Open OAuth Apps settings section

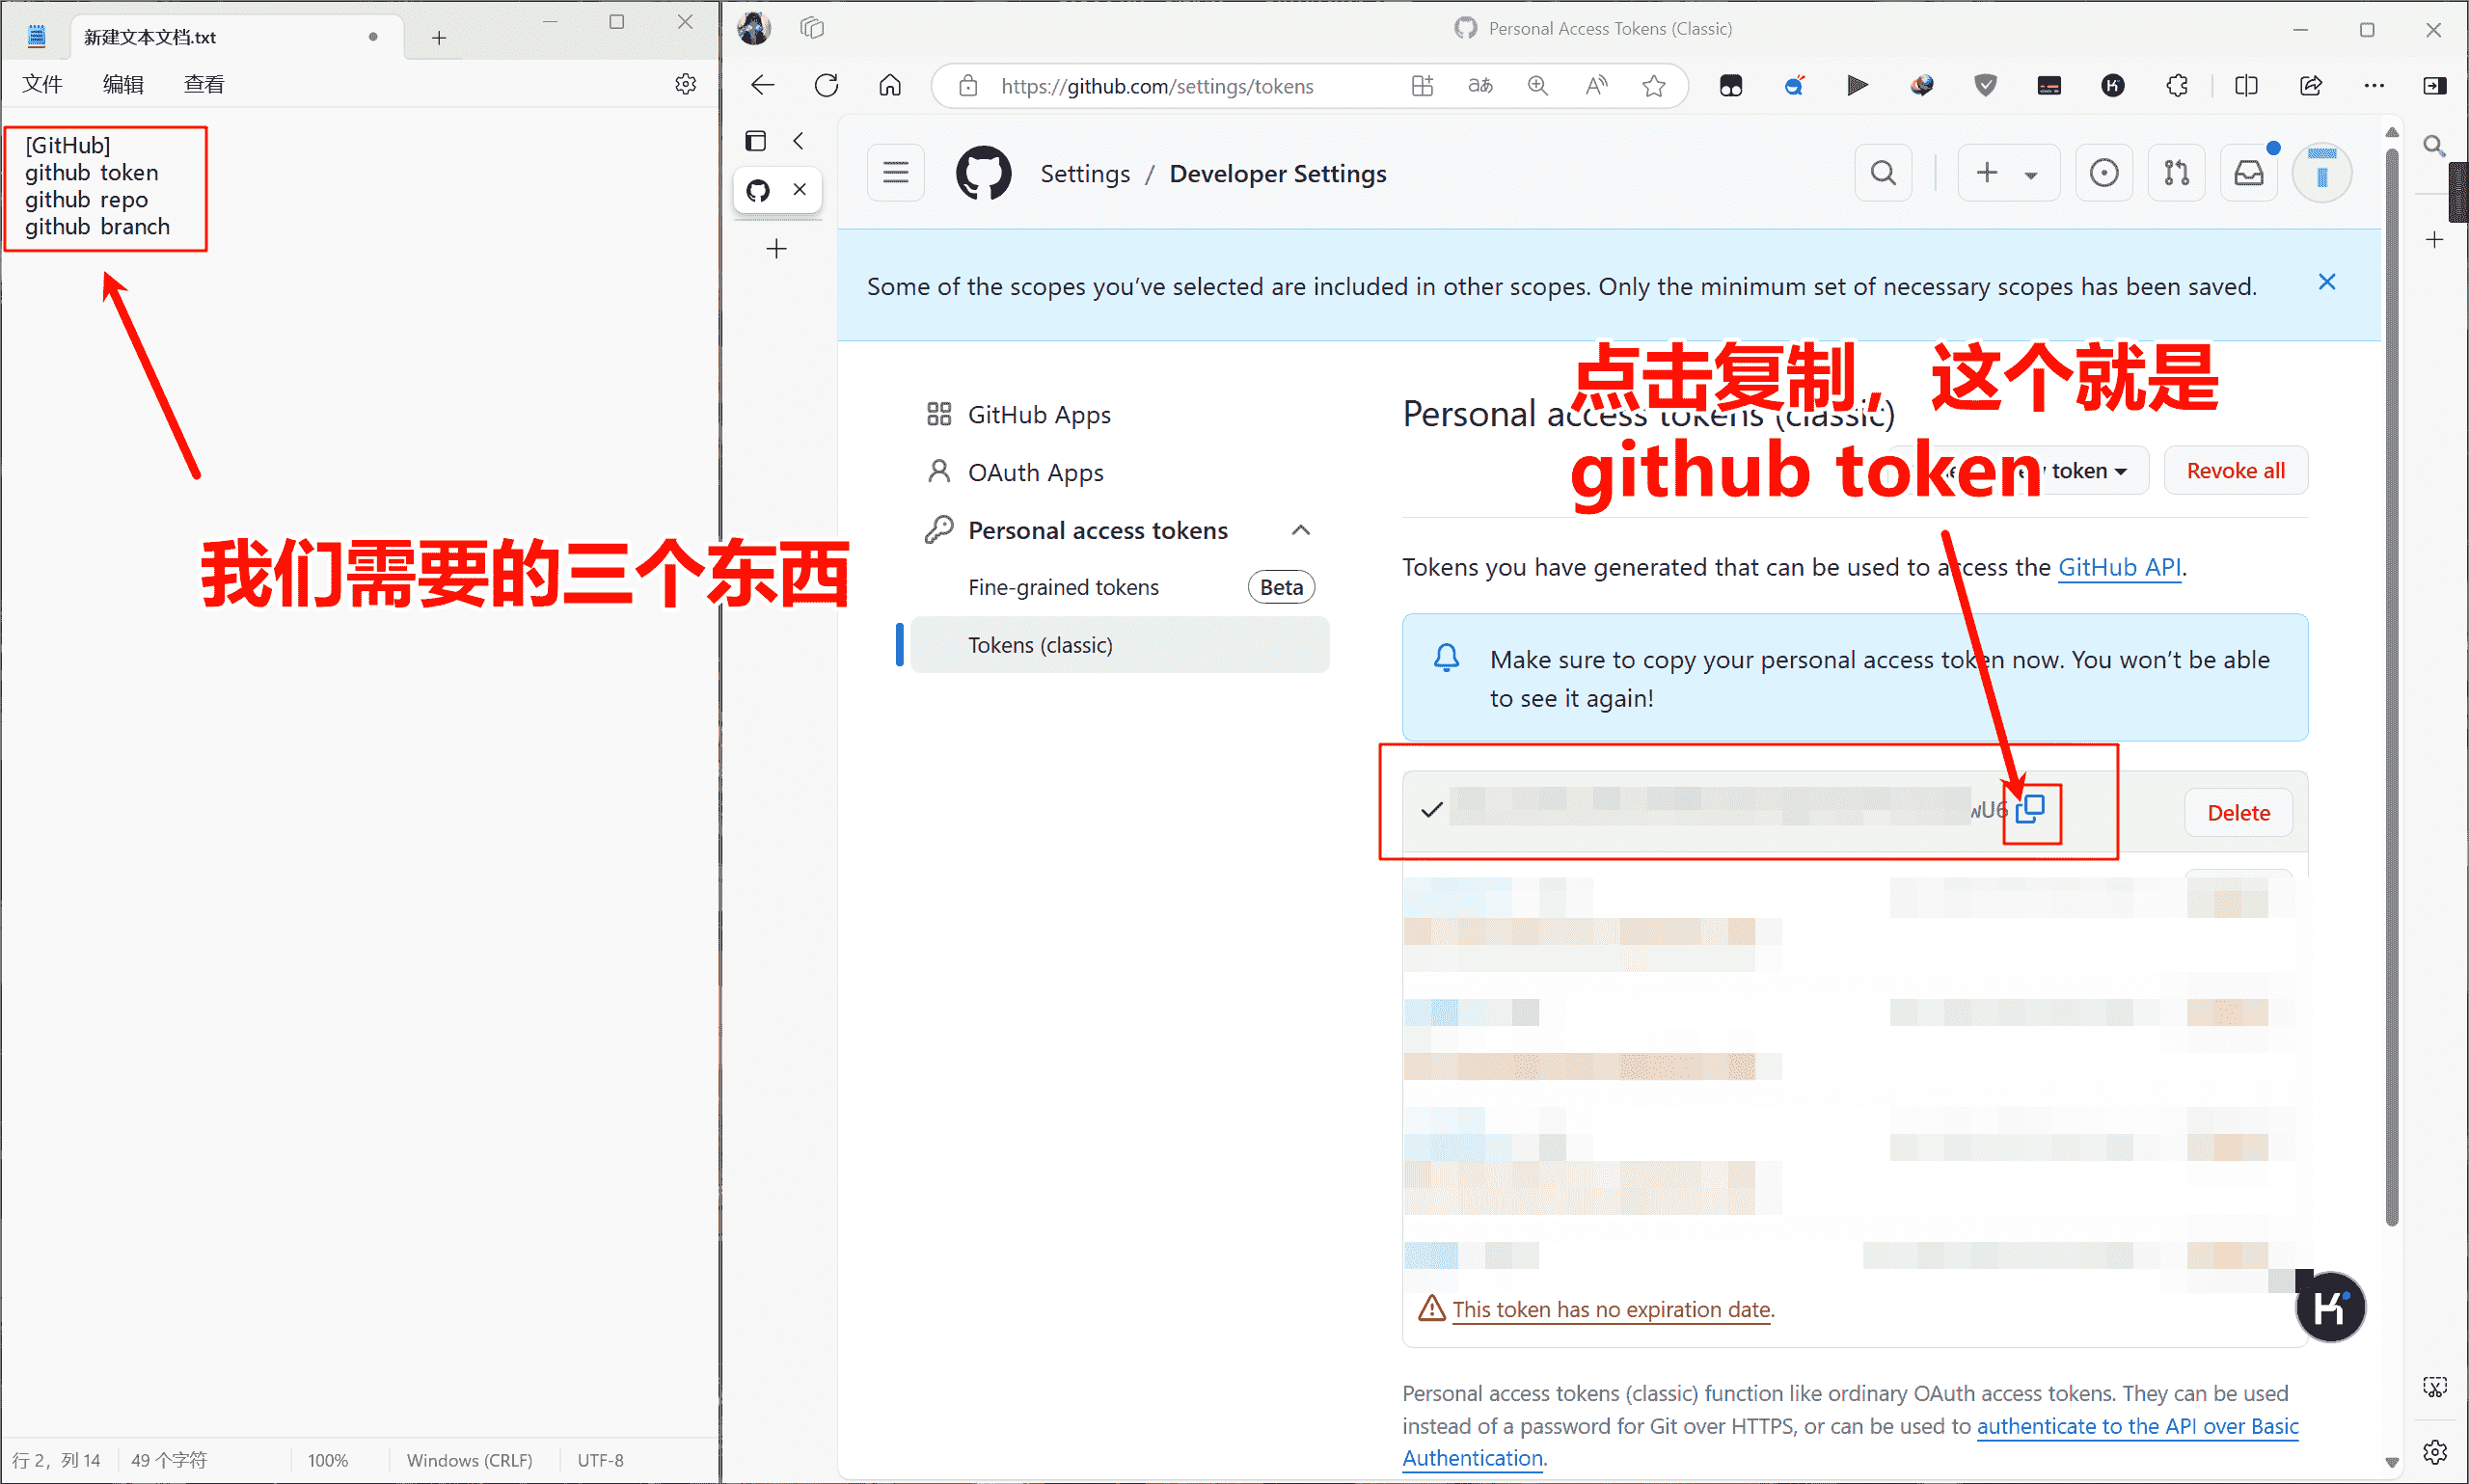1035,472
